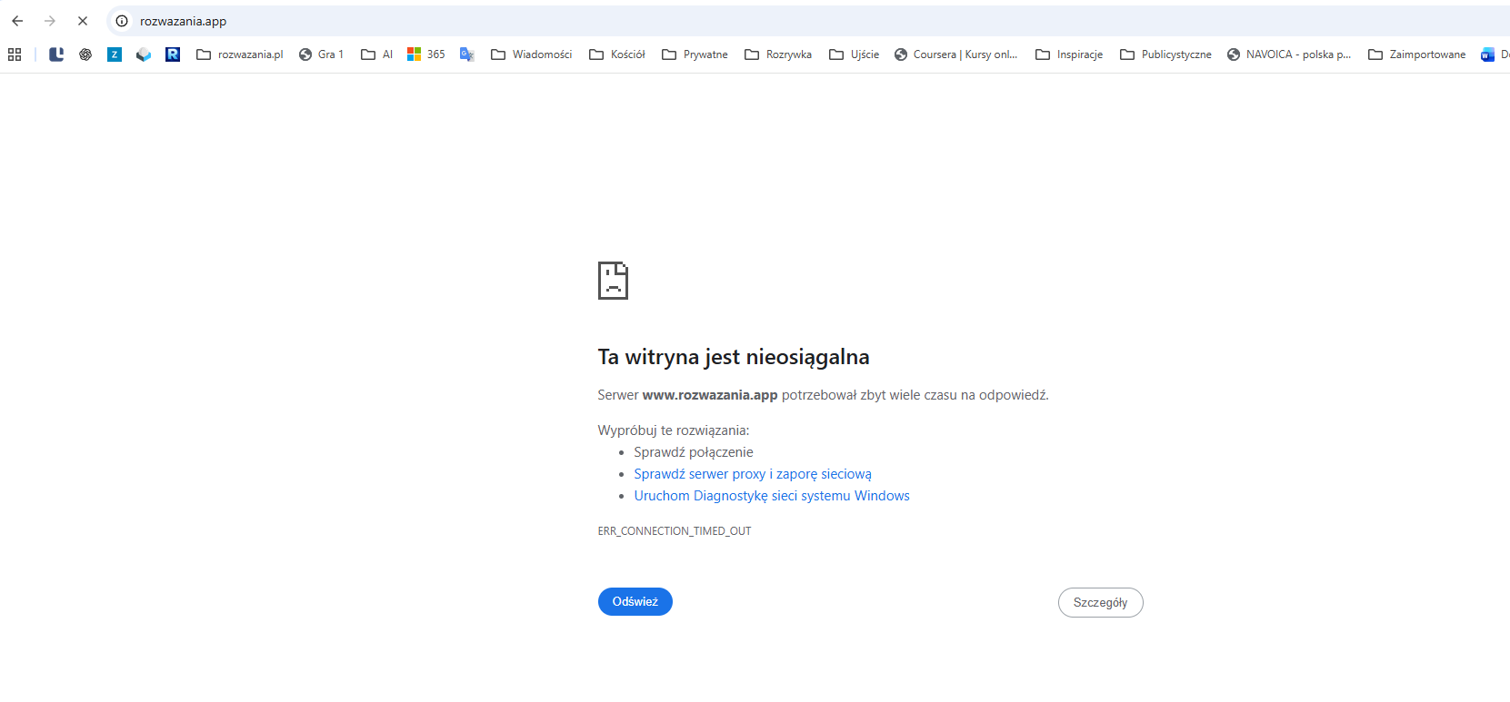Expand the Kościół bookmark folder
Image resolution: width=1510 pixels, height=702 pixels.
pos(617,54)
